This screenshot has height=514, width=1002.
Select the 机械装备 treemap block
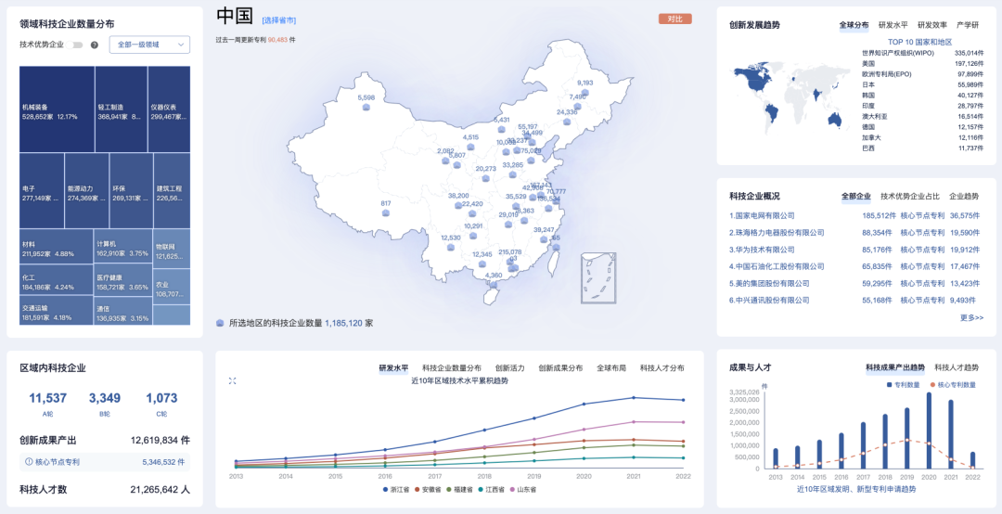(x=57, y=109)
